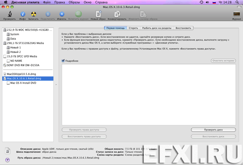Viewport: 243px width, 165px height.
Task: Open the Инфо toolbar icon
Action: tap(23, 14)
